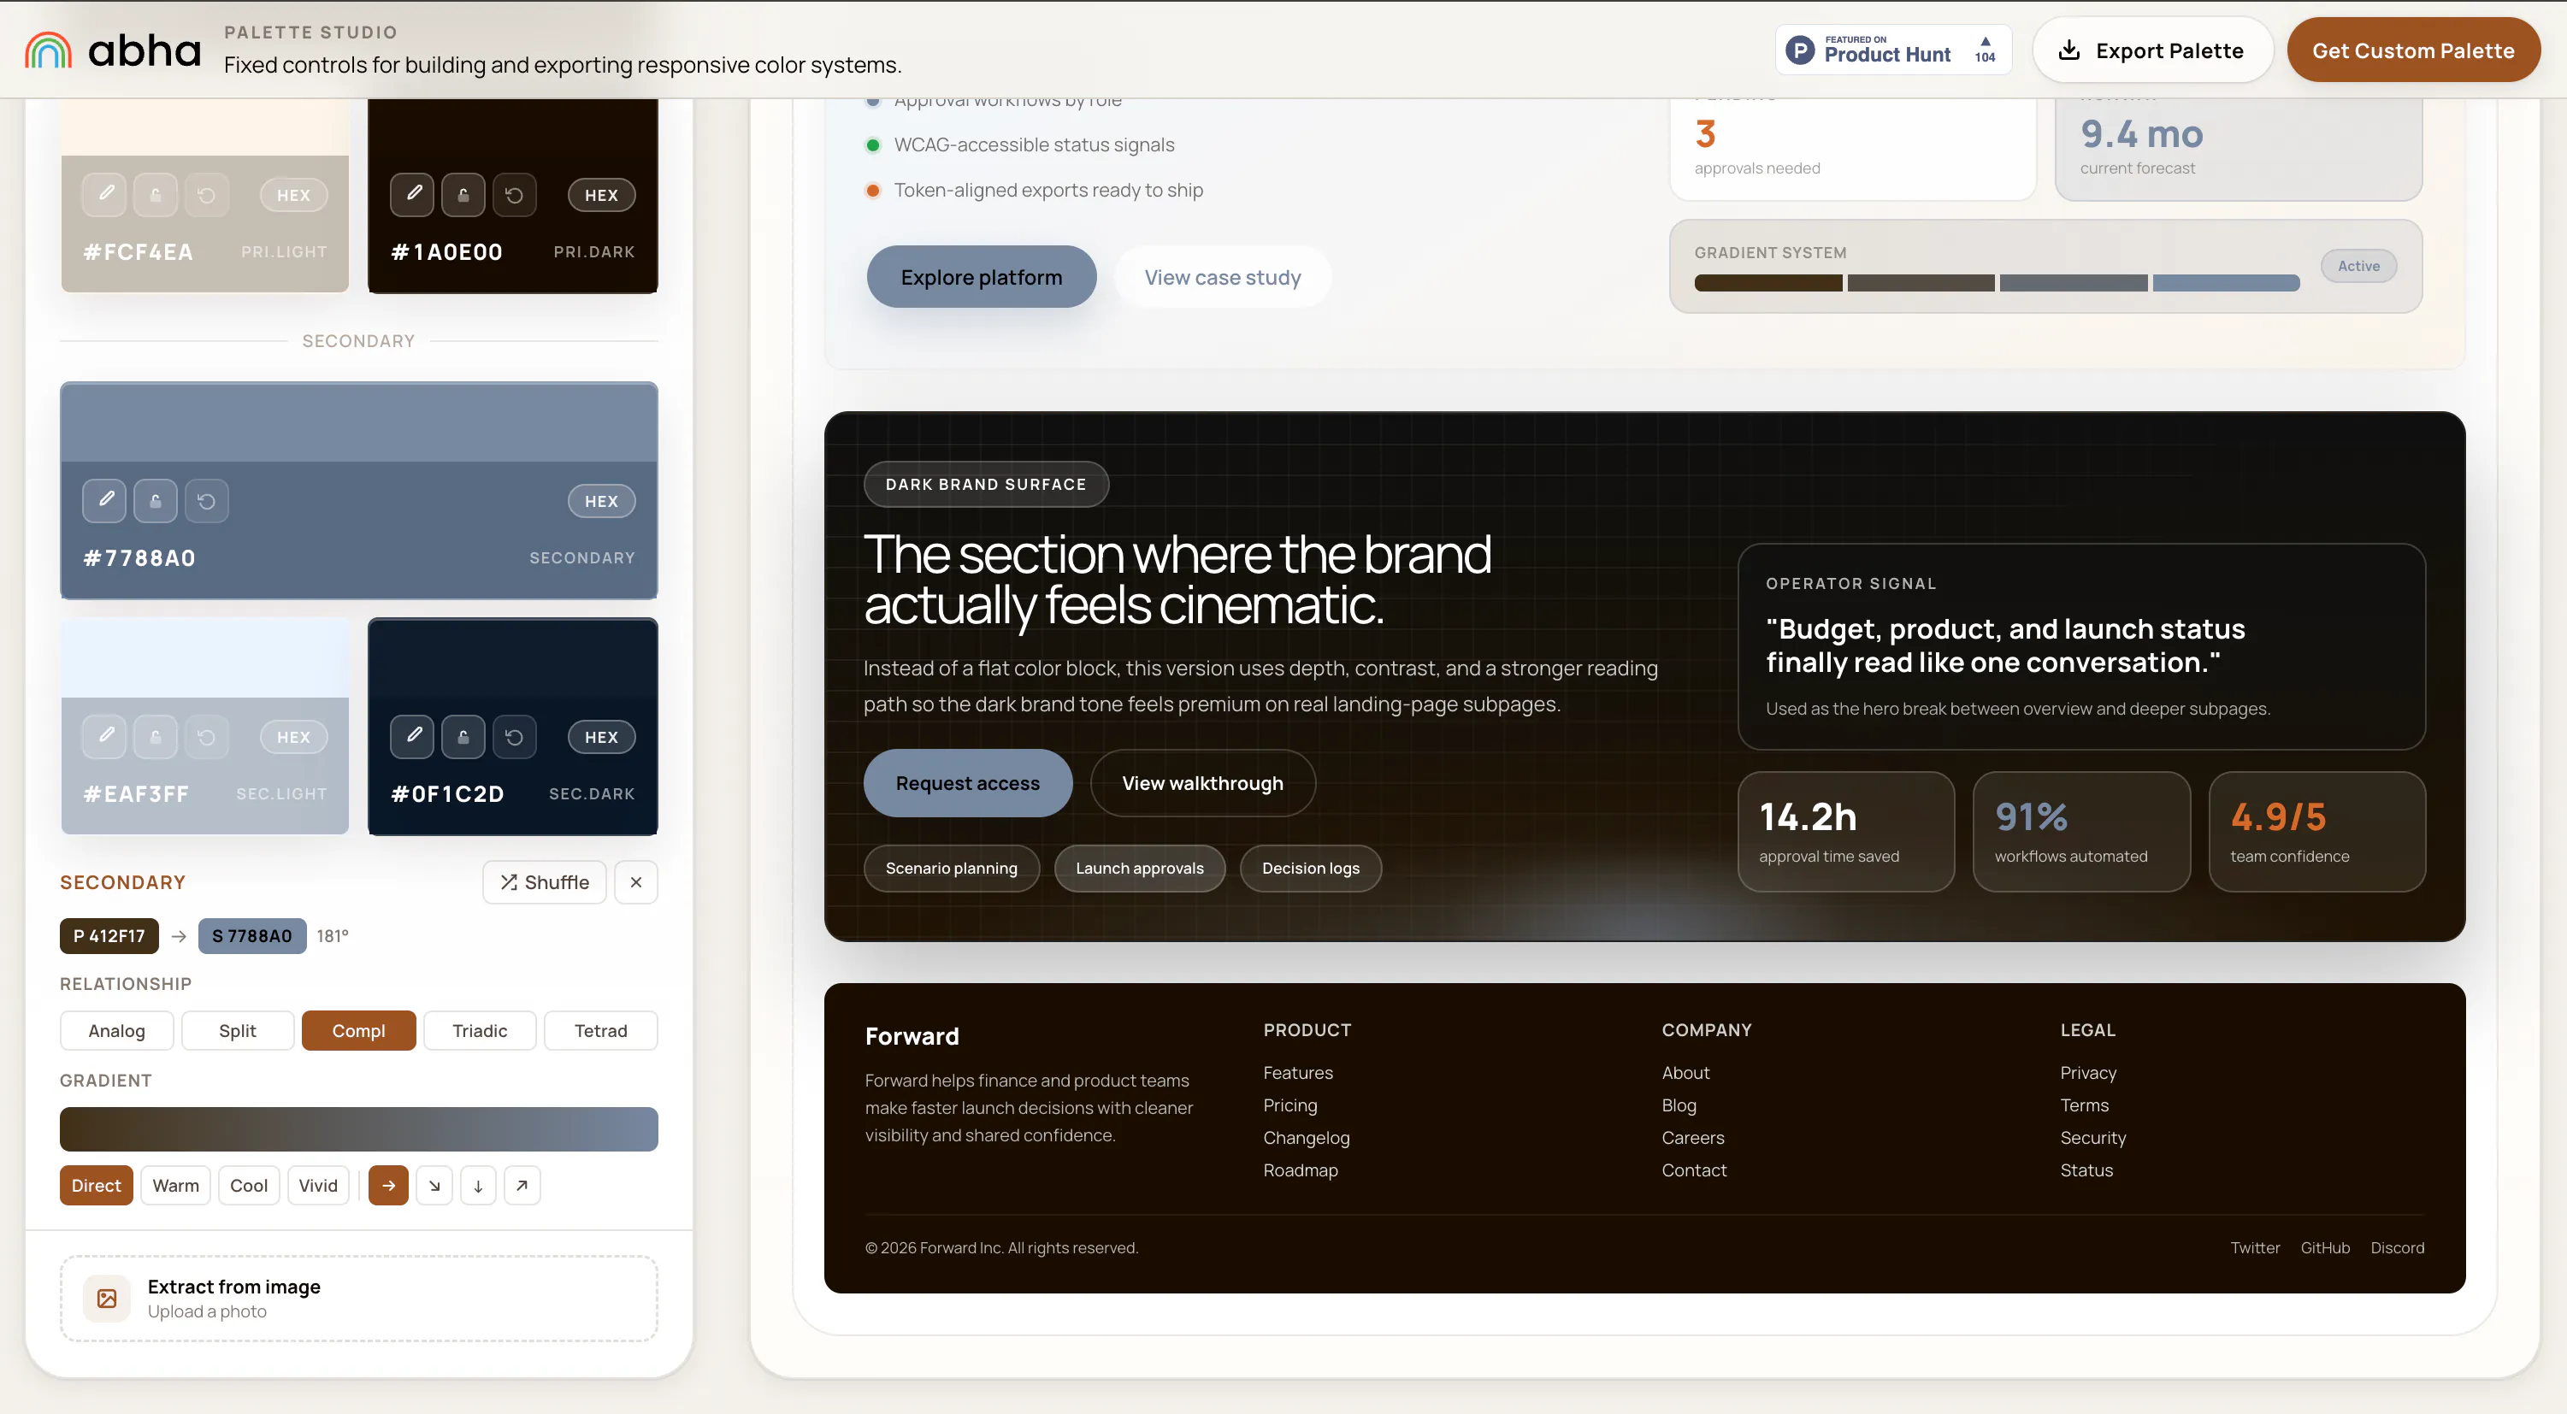Image resolution: width=2567 pixels, height=1414 pixels.
Task: Lock the #1A0E00 primary dark swatch
Action: pyautogui.click(x=463, y=194)
